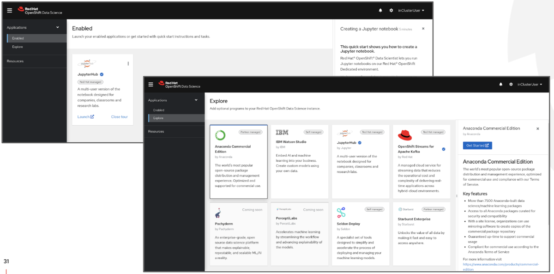The width and height of the screenshot is (554, 274).
Task: Open settings gear in the Enabled window
Action: click(x=391, y=10)
